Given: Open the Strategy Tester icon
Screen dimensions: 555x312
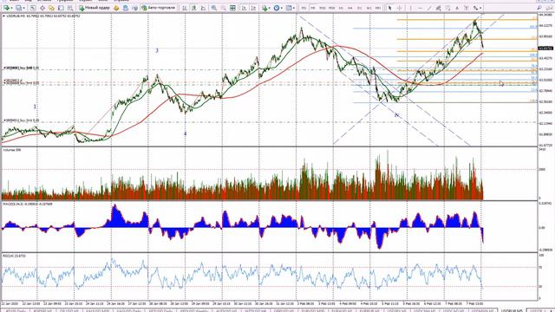Looking at the screenshot, I should click(70, 8).
